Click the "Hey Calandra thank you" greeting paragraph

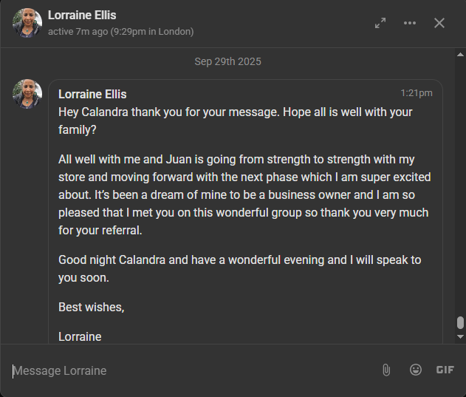(235, 121)
